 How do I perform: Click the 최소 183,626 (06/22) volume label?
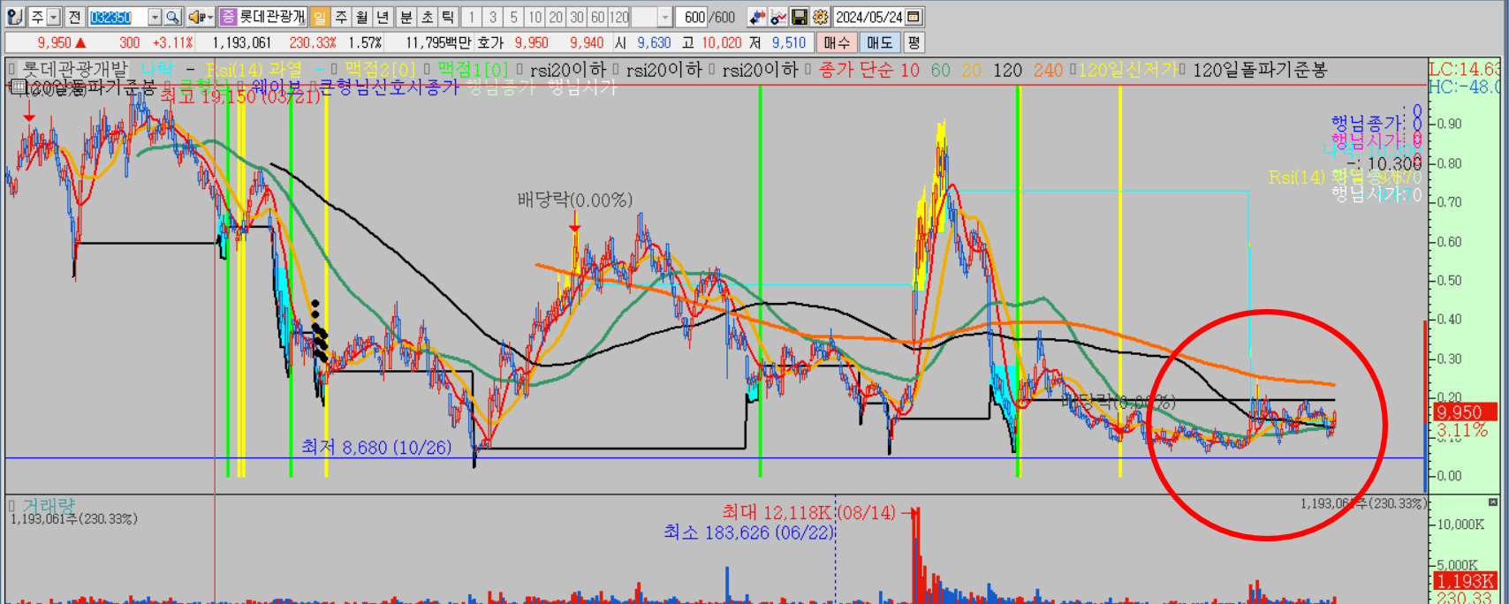coord(748,532)
